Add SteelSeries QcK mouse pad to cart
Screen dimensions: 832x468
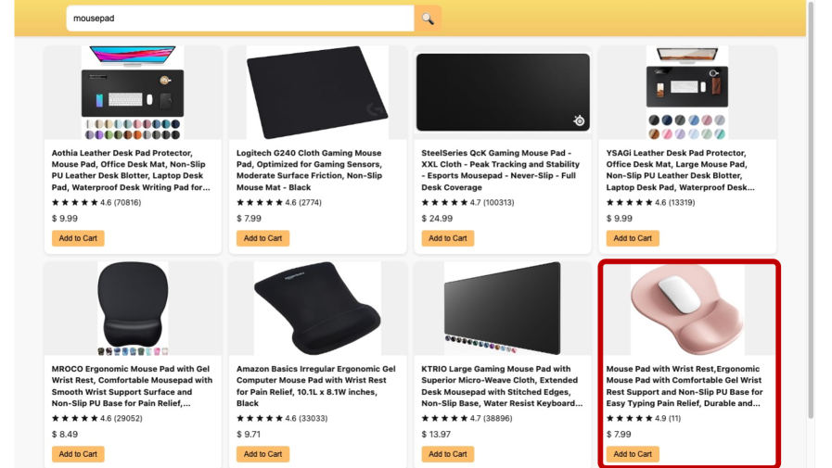pos(447,238)
